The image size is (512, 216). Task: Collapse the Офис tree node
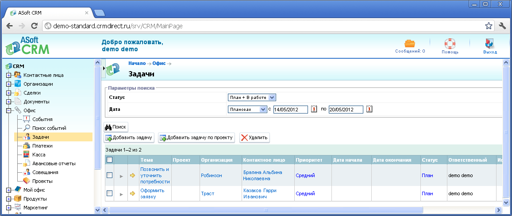(8, 110)
